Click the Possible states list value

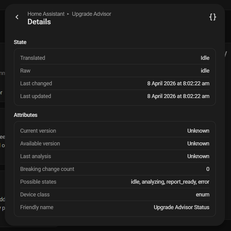170,182
